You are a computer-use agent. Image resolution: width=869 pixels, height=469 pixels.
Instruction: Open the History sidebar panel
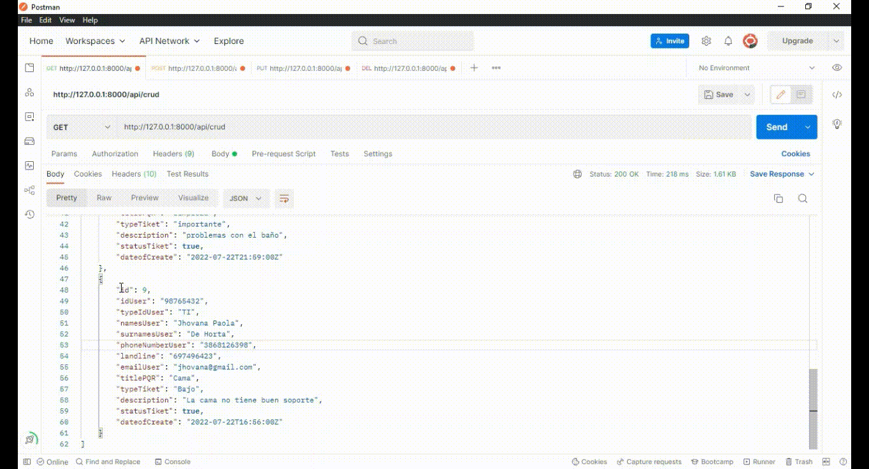click(x=29, y=214)
